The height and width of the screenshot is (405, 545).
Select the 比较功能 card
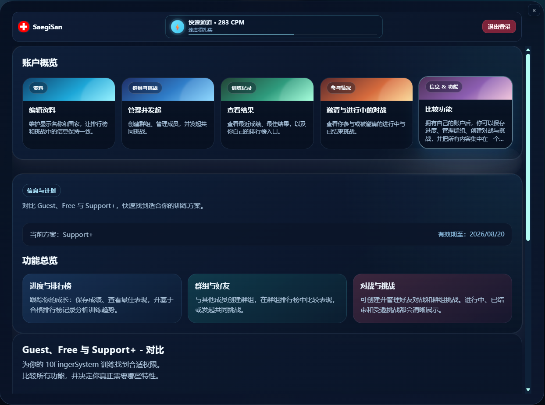(466, 113)
